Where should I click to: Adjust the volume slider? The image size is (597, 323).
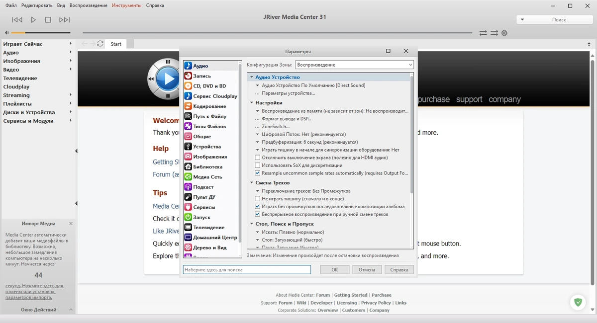(41, 33)
